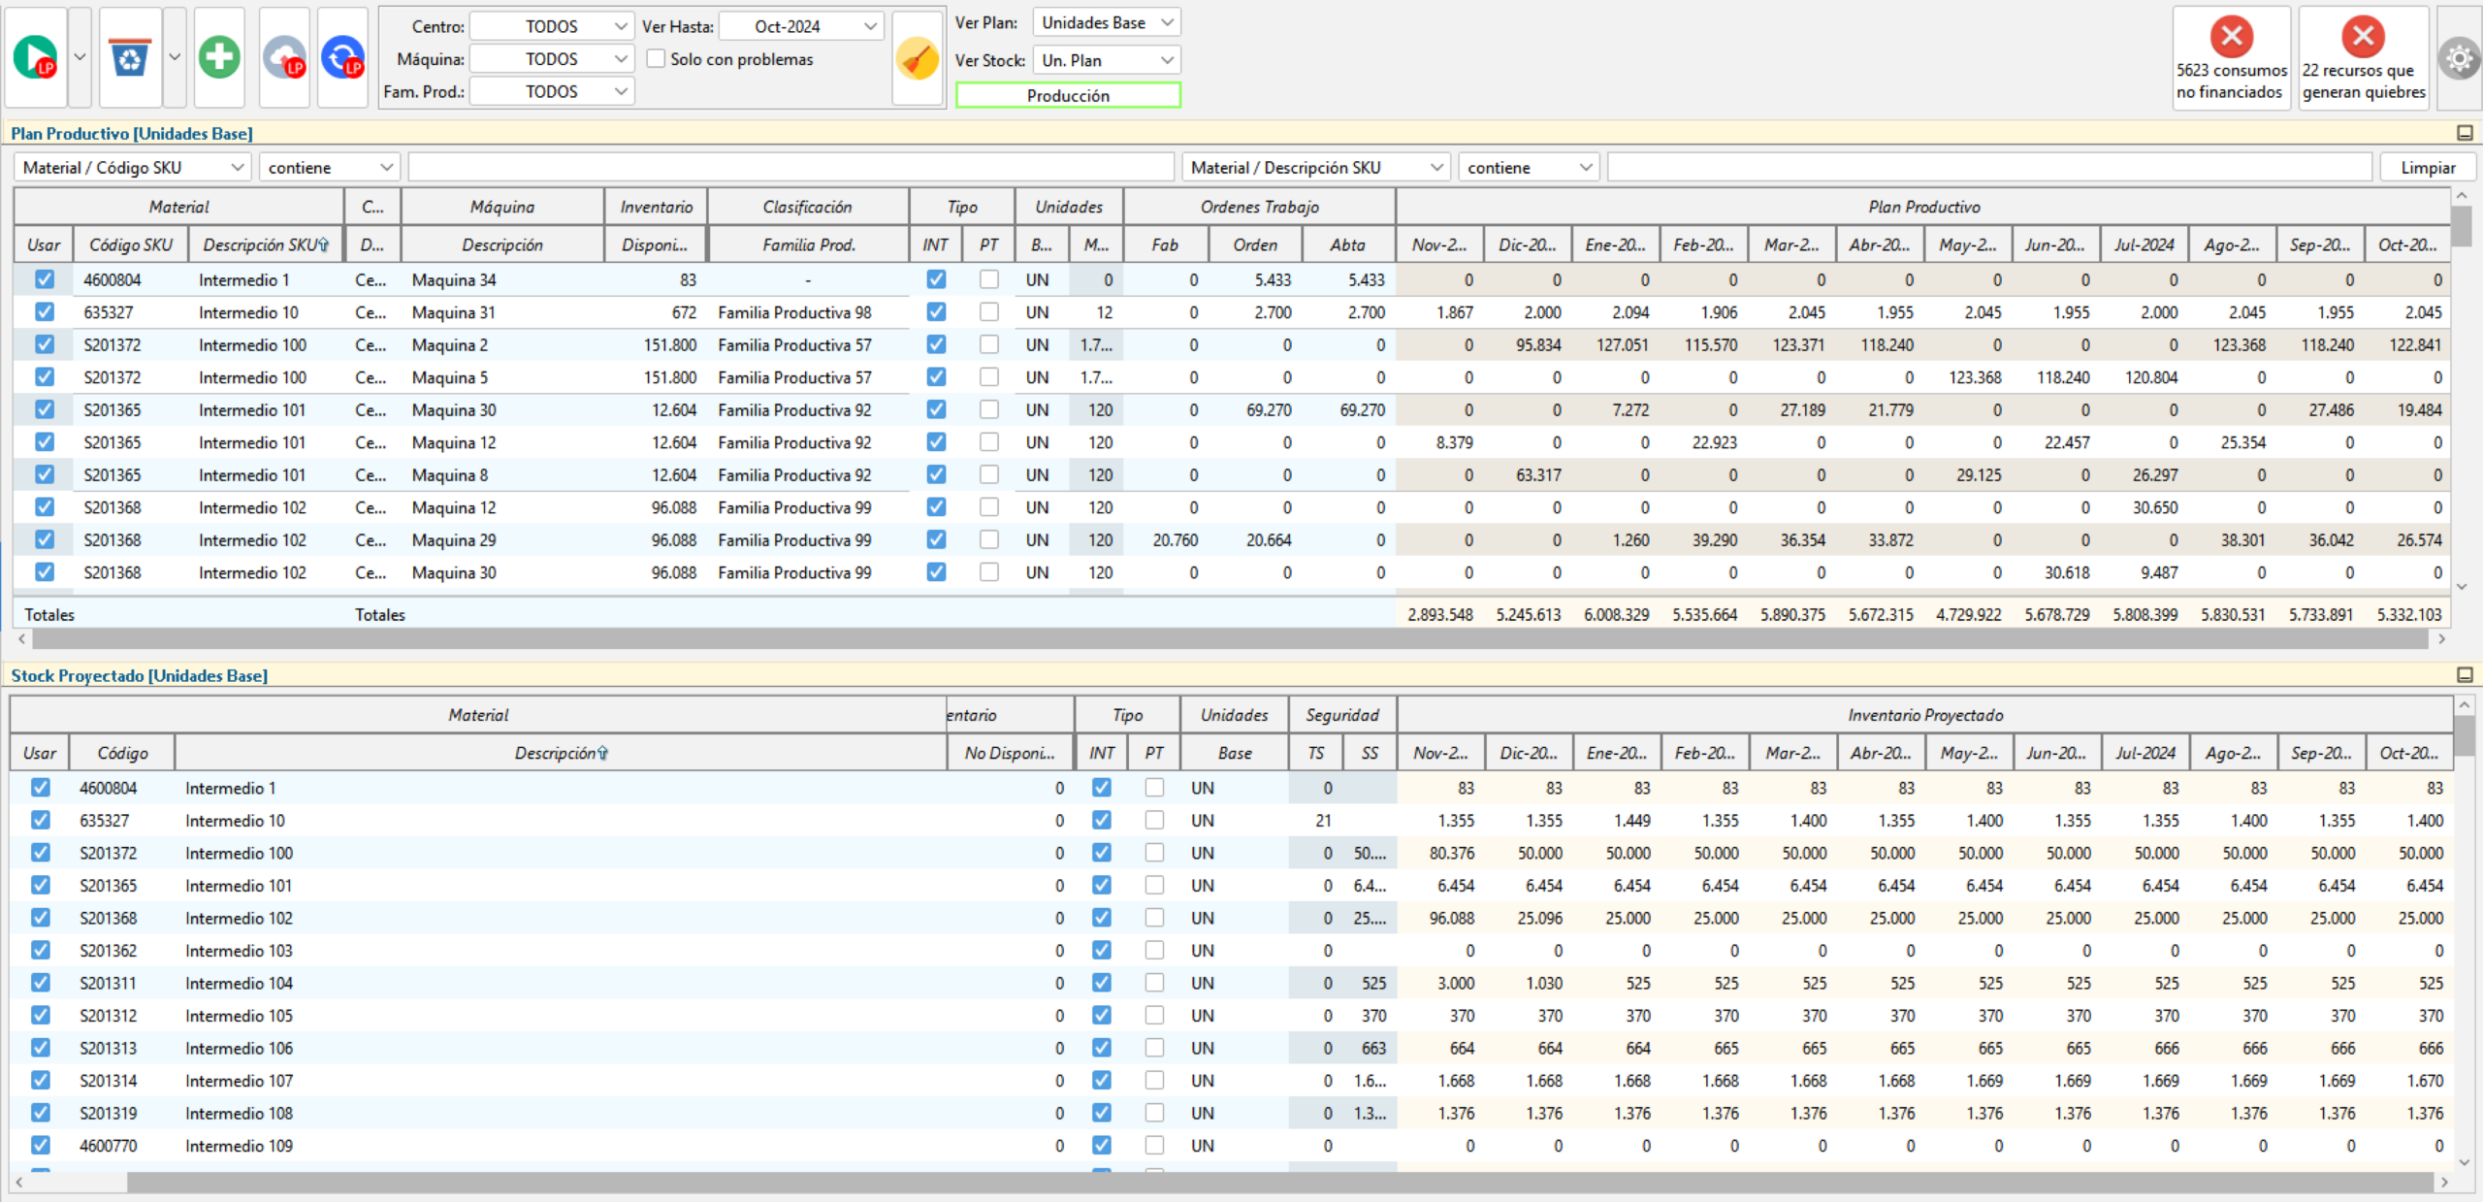
Task: Click the cloud upload LP icon
Action: pos(285,57)
